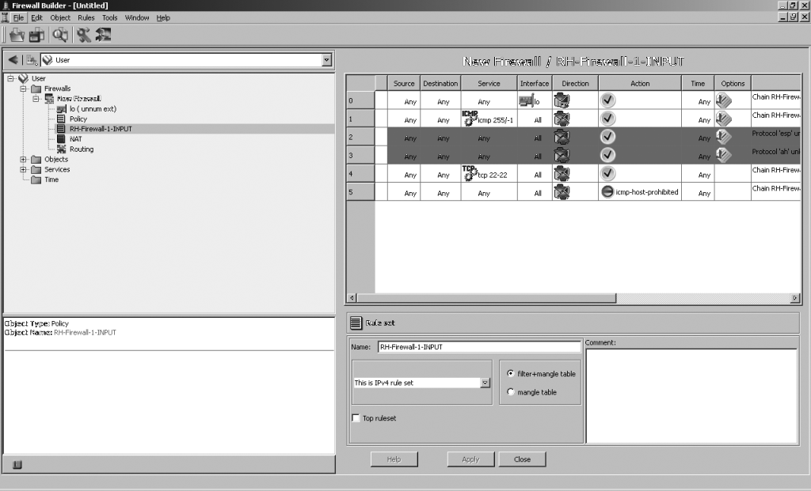Click the back arrow above object tree
This screenshot has height=491, width=811.
pyautogui.click(x=13, y=60)
